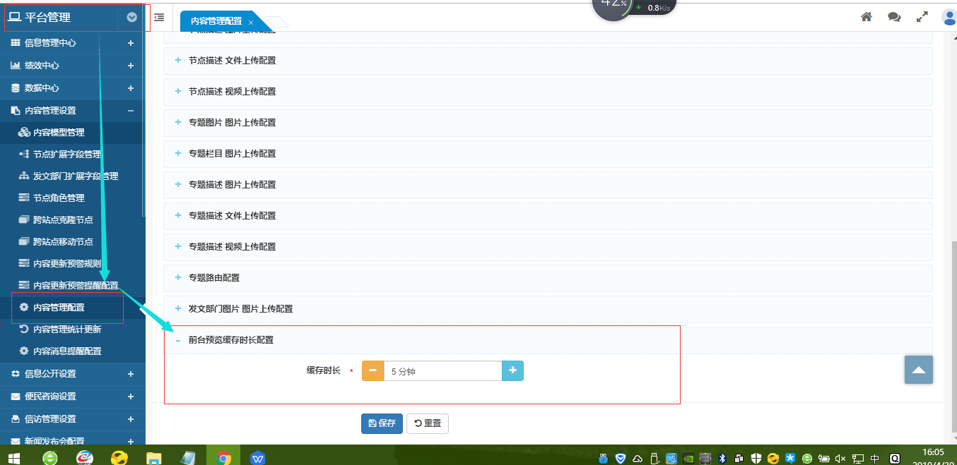The width and height of the screenshot is (957, 465).
Task: Open 内容更新预警规则 menu item
Action: coord(73,264)
